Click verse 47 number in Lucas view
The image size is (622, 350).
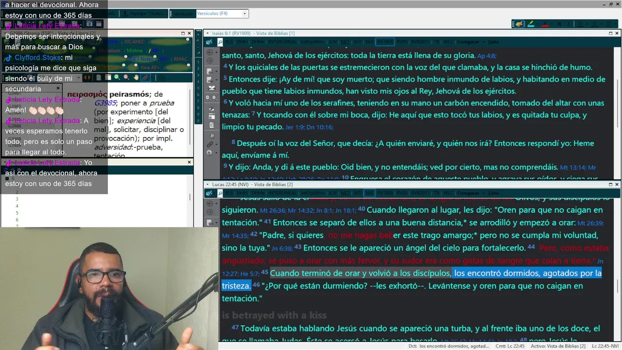[x=235, y=328]
